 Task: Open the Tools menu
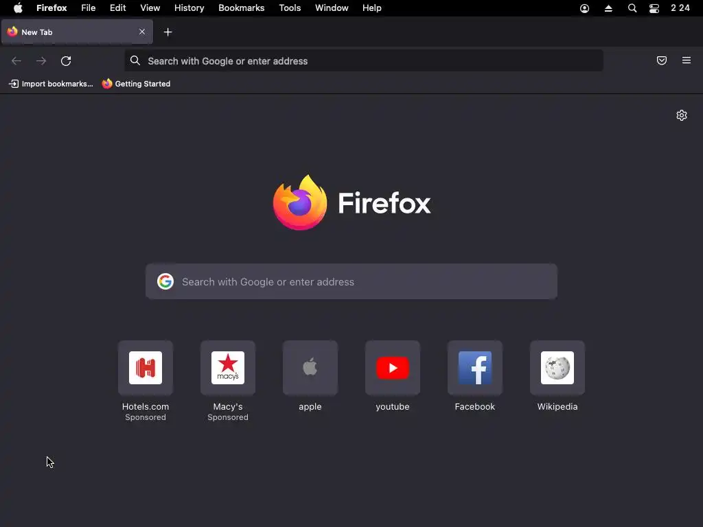coord(290,8)
